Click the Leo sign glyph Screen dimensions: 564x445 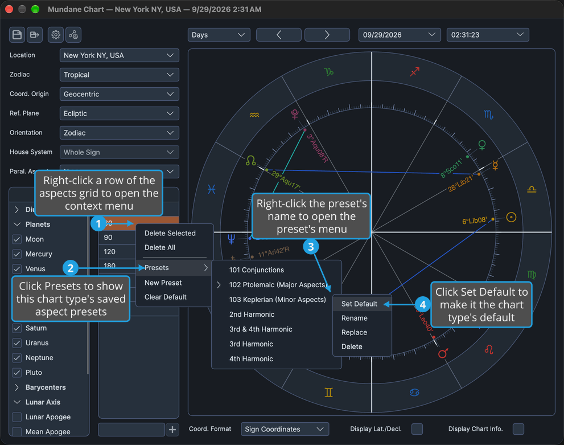pyautogui.click(x=489, y=349)
